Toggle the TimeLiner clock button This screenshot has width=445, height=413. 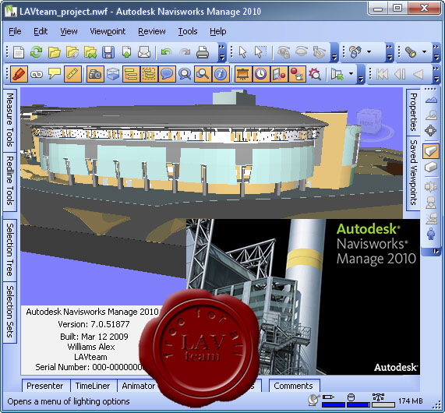[261, 74]
